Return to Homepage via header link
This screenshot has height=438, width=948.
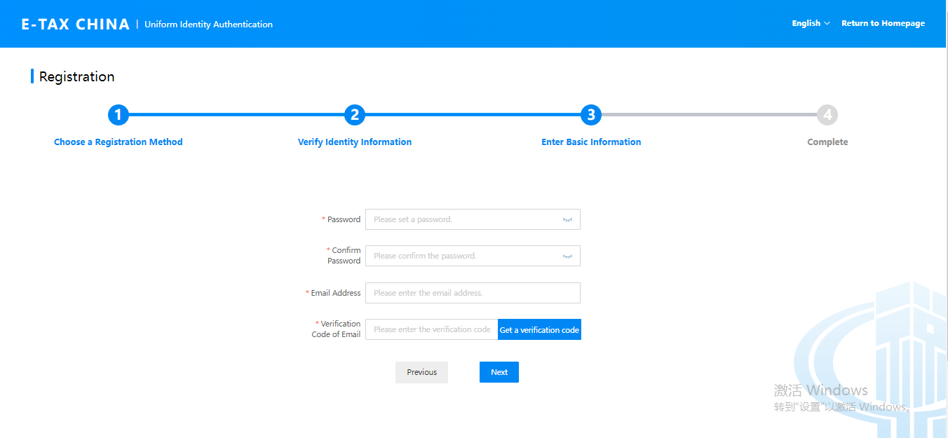pyautogui.click(x=883, y=23)
